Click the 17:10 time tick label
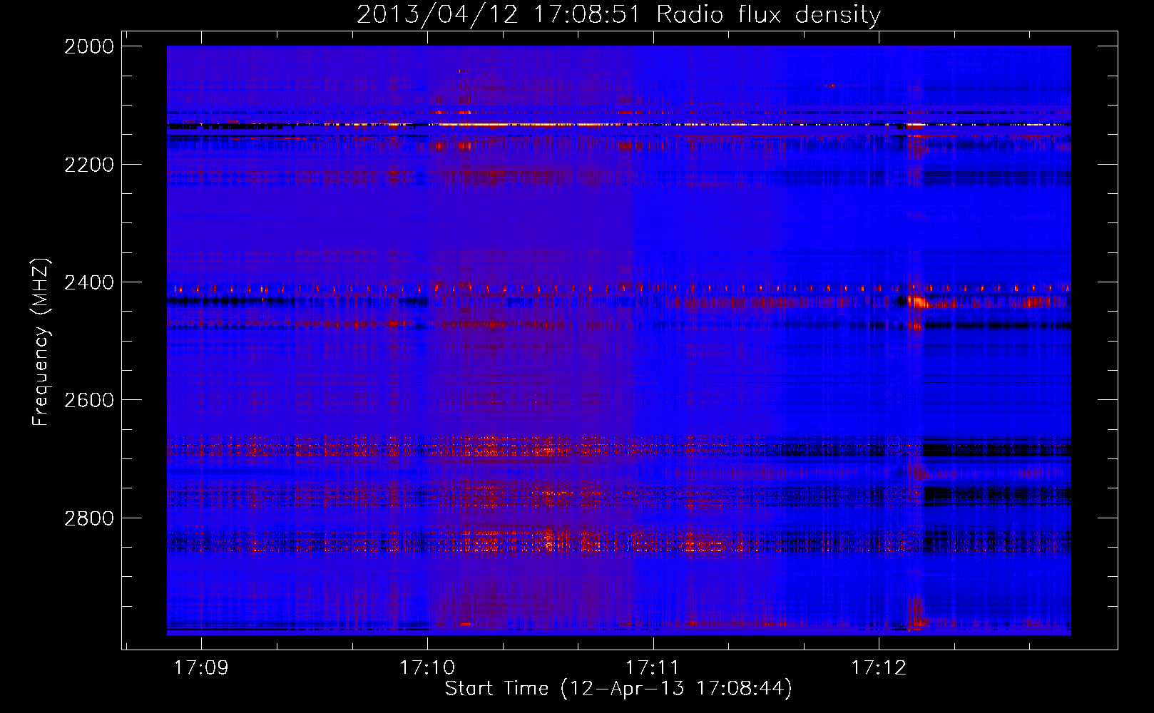1154x713 pixels. 427,667
